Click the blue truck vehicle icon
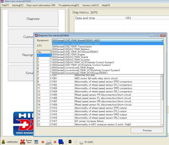Screen dimensions: 169x145 click(x=61, y=142)
